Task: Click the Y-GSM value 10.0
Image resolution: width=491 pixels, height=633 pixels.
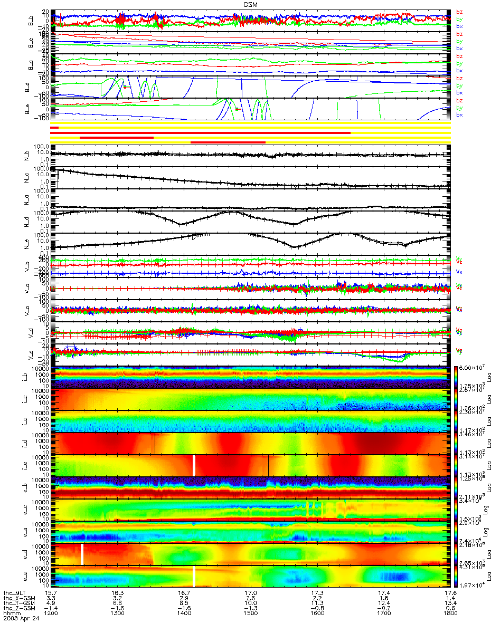Action: pyautogui.click(x=250, y=603)
